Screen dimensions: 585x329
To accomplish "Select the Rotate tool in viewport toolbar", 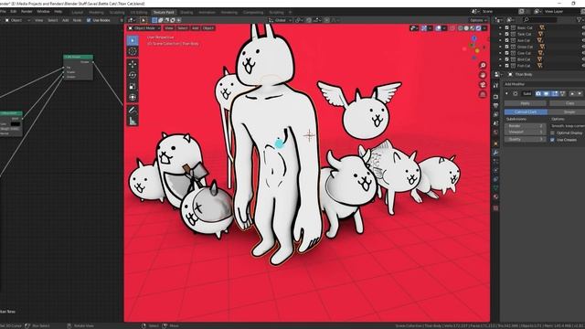I will (133, 75).
